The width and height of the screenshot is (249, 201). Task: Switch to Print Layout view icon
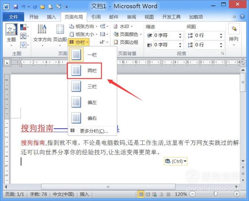tap(141, 194)
